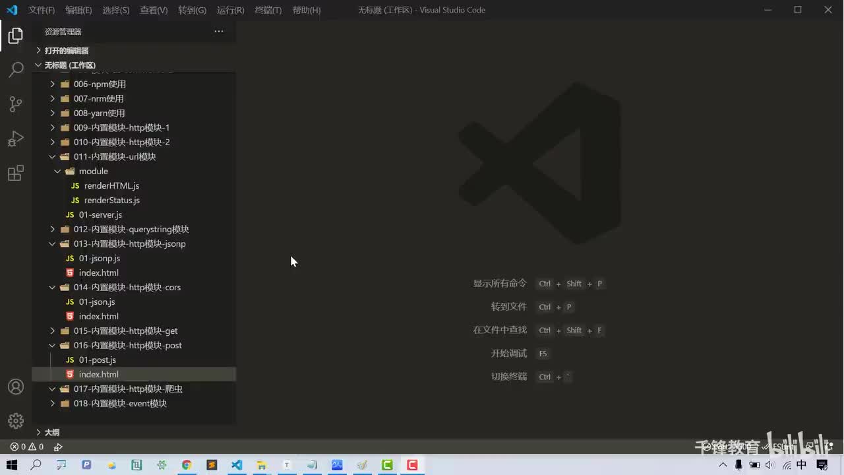The width and height of the screenshot is (844, 475).
Task: Expand the 008-yarn使用 folder
Action: (134, 113)
